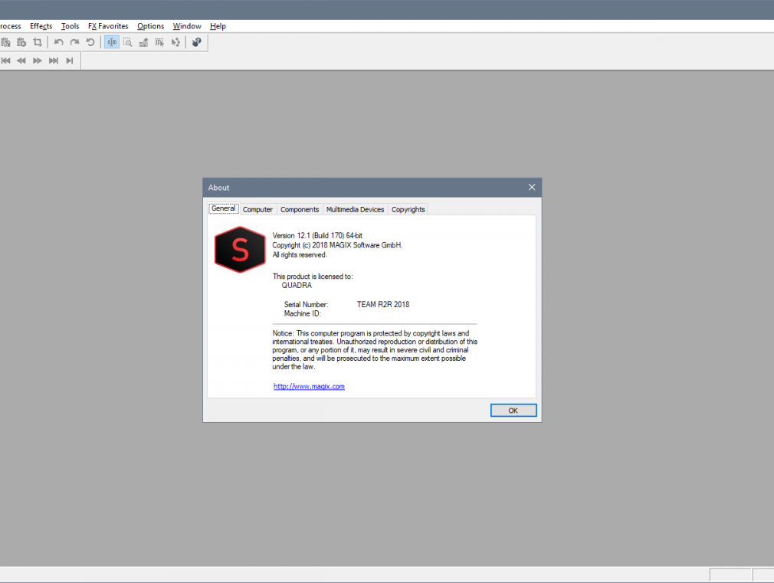
Task: Select the Event tool icon
Action: click(159, 42)
